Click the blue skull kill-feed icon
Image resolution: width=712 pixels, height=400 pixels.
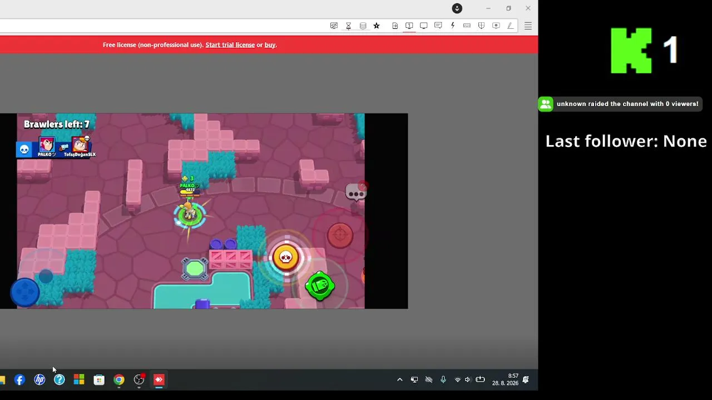pyautogui.click(x=24, y=149)
